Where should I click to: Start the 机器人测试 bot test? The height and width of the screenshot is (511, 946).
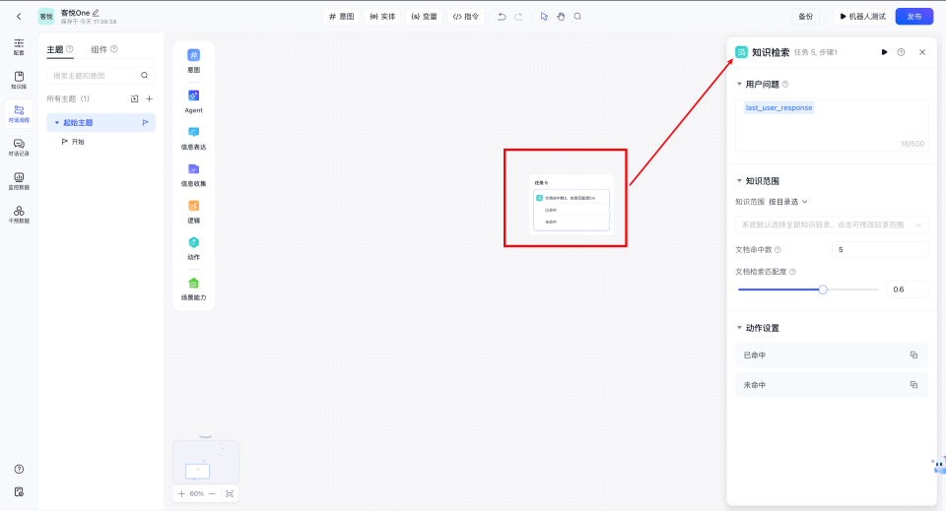click(x=862, y=17)
